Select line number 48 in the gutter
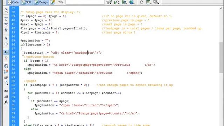This screenshot has height=126, width=224. click(13, 53)
